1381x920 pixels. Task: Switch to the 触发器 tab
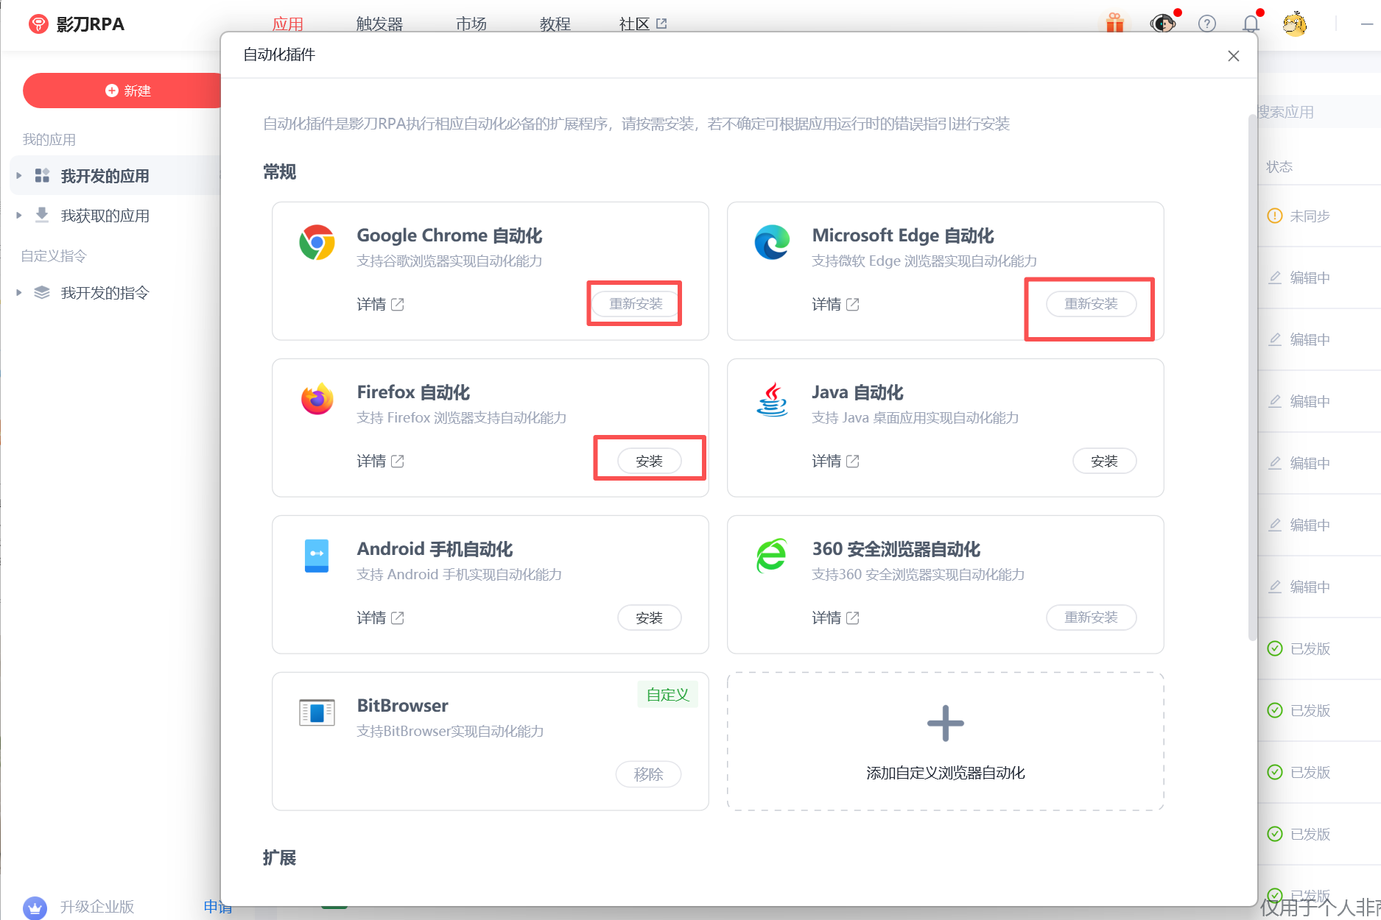[379, 24]
